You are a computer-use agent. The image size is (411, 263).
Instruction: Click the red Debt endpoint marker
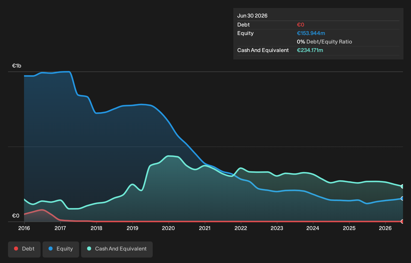click(402, 221)
